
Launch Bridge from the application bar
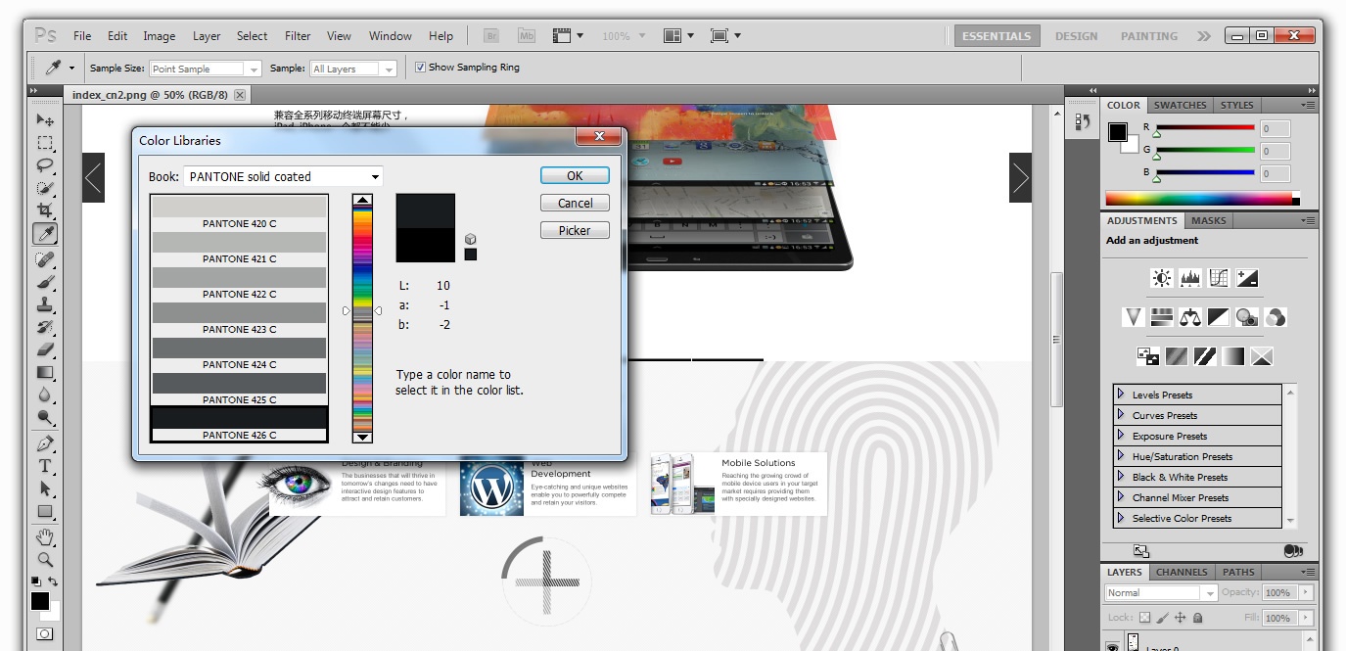(491, 36)
